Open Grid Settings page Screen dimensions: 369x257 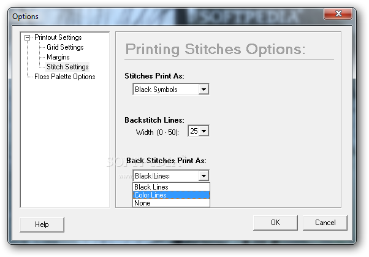tap(65, 47)
